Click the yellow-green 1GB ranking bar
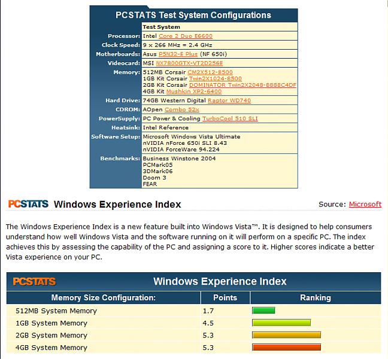Viewport: 388px width, 359px height. coord(281,323)
